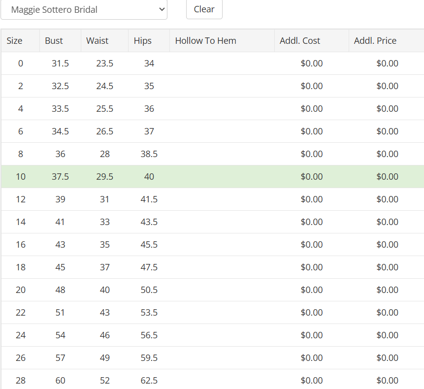424x389 pixels.
Task: Select the size 0 row
Action: [213, 63]
